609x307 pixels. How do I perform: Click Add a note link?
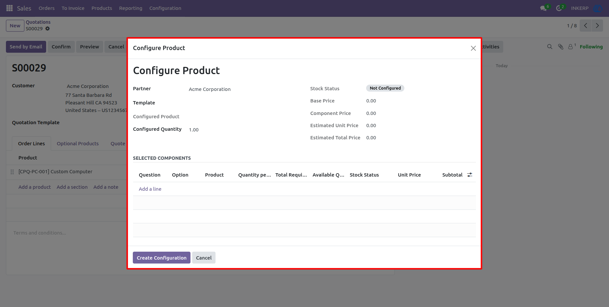coord(106,187)
